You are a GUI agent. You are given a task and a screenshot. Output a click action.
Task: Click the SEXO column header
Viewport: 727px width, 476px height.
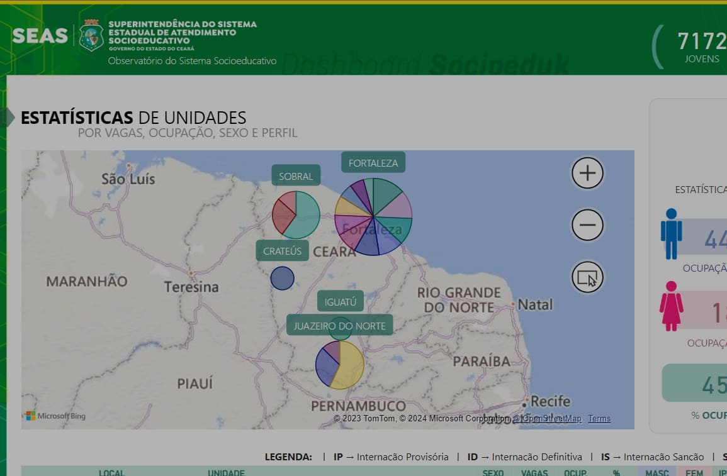[493, 472]
